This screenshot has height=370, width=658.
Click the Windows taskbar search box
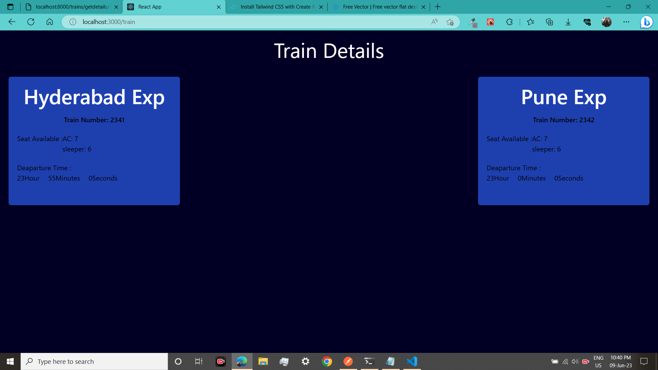[x=94, y=361]
